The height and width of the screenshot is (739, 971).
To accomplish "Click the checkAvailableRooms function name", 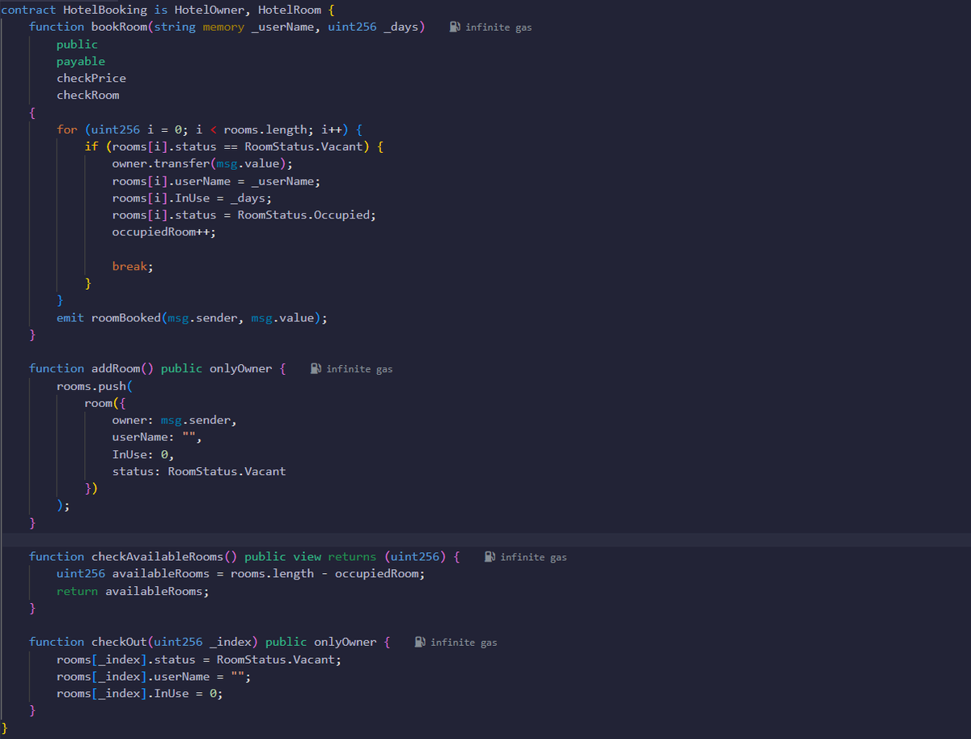I will pyautogui.click(x=157, y=556).
